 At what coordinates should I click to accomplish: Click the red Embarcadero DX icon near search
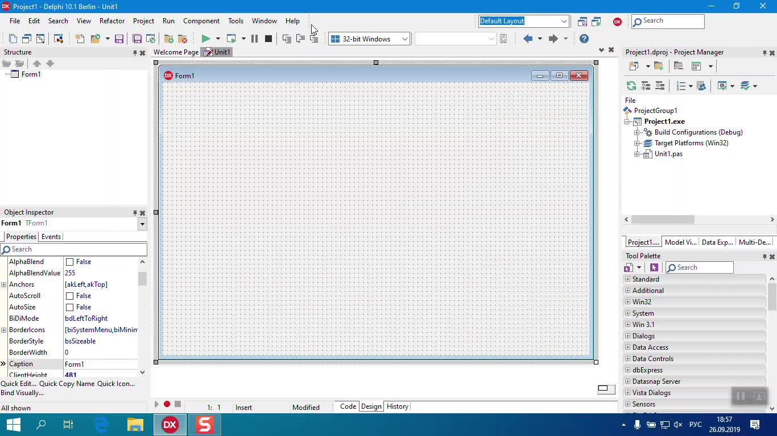pyautogui.click(x=617, y=22)
